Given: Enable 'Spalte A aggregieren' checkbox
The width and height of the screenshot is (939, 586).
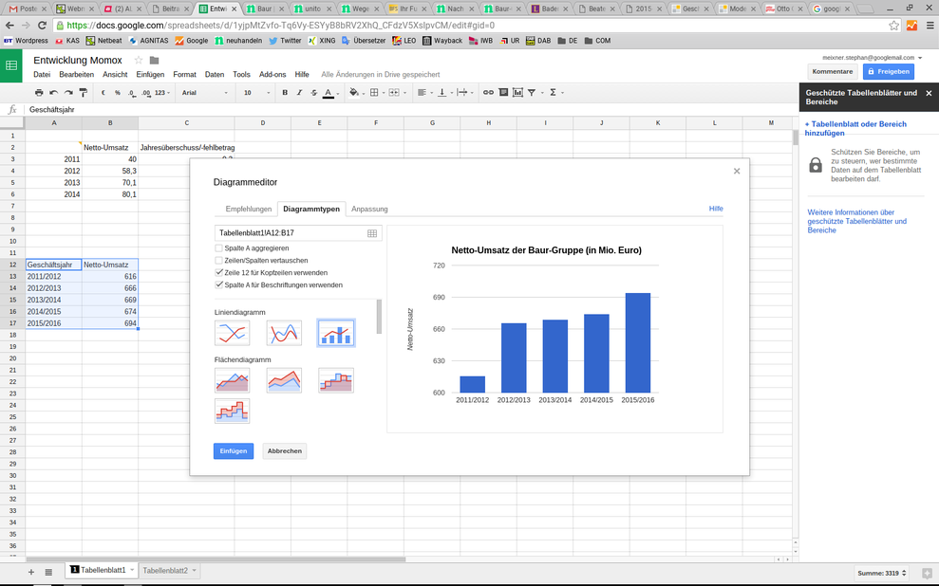Looking at the screenshot, I should (x=218, y=248).
